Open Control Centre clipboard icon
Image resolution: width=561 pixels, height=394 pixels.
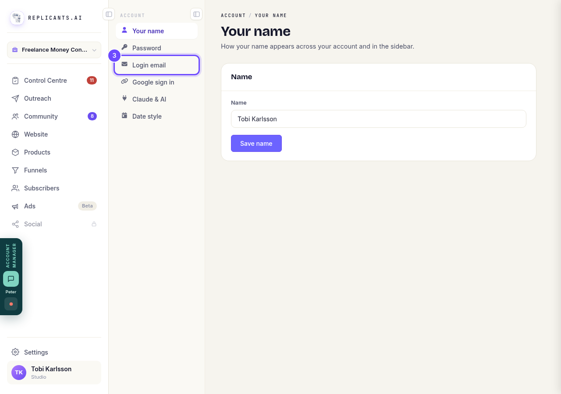coord(15,81)
